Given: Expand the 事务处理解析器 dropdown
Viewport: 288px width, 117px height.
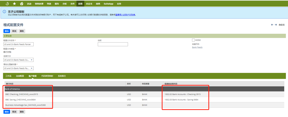Looking at the screenshot, I should coord(19,68).
